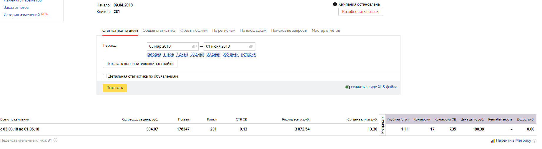Click the Всего по кампании header
This screenshot has width=542, height=149.
[15, 119]
